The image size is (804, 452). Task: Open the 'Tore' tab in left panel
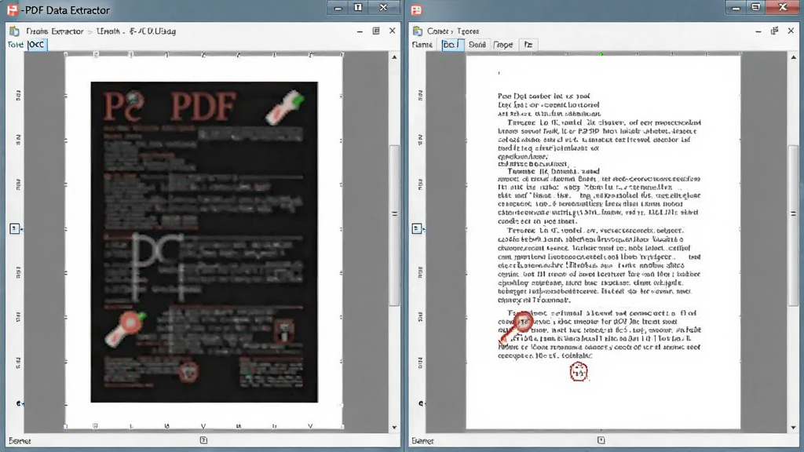click(x=16, y=45)
